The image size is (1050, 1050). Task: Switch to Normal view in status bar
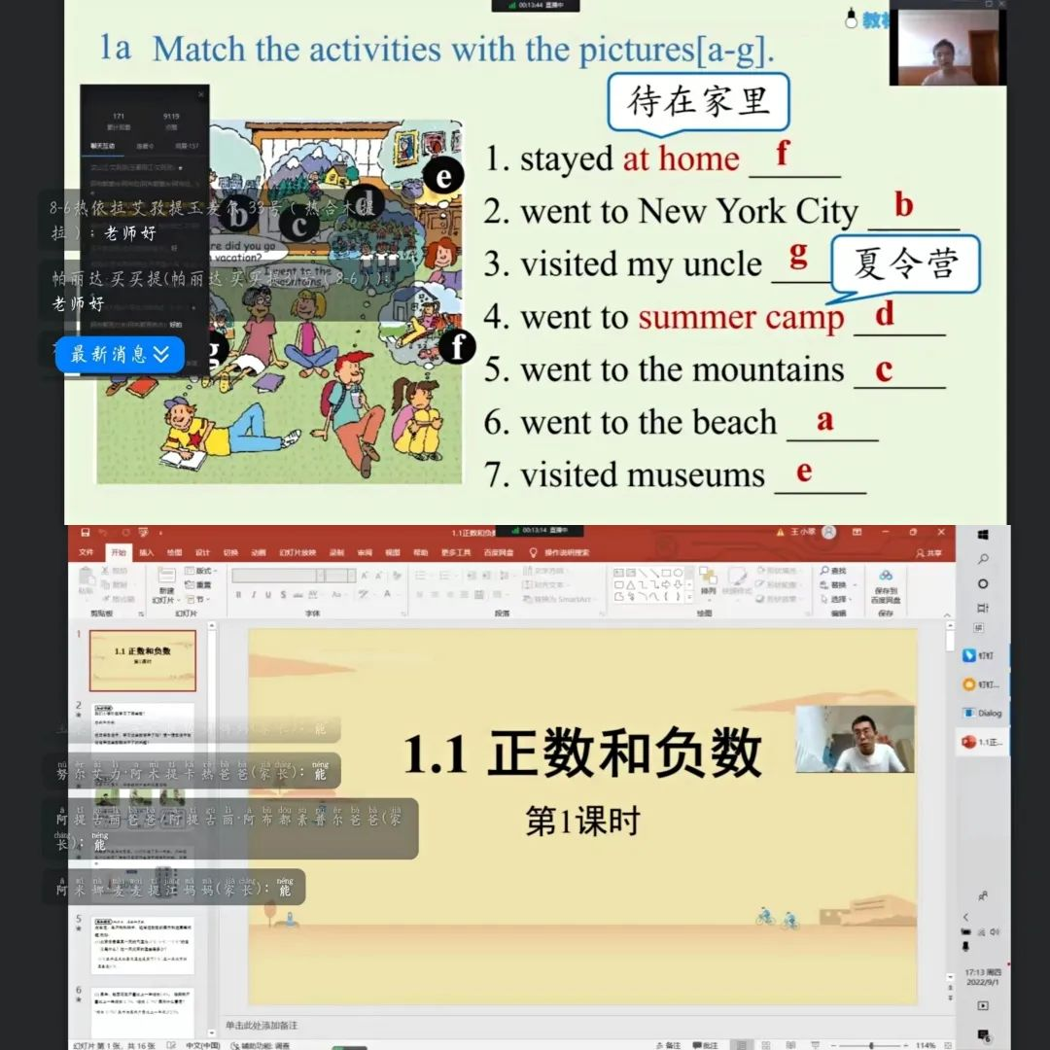[x=741, y=1045]
